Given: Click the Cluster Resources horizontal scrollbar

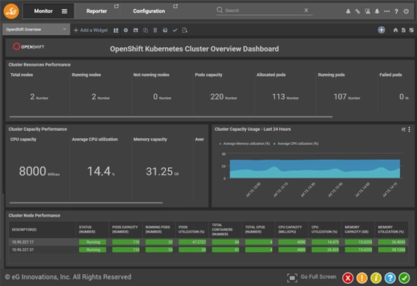Looking at the screenshot, I should click(170, 116).
